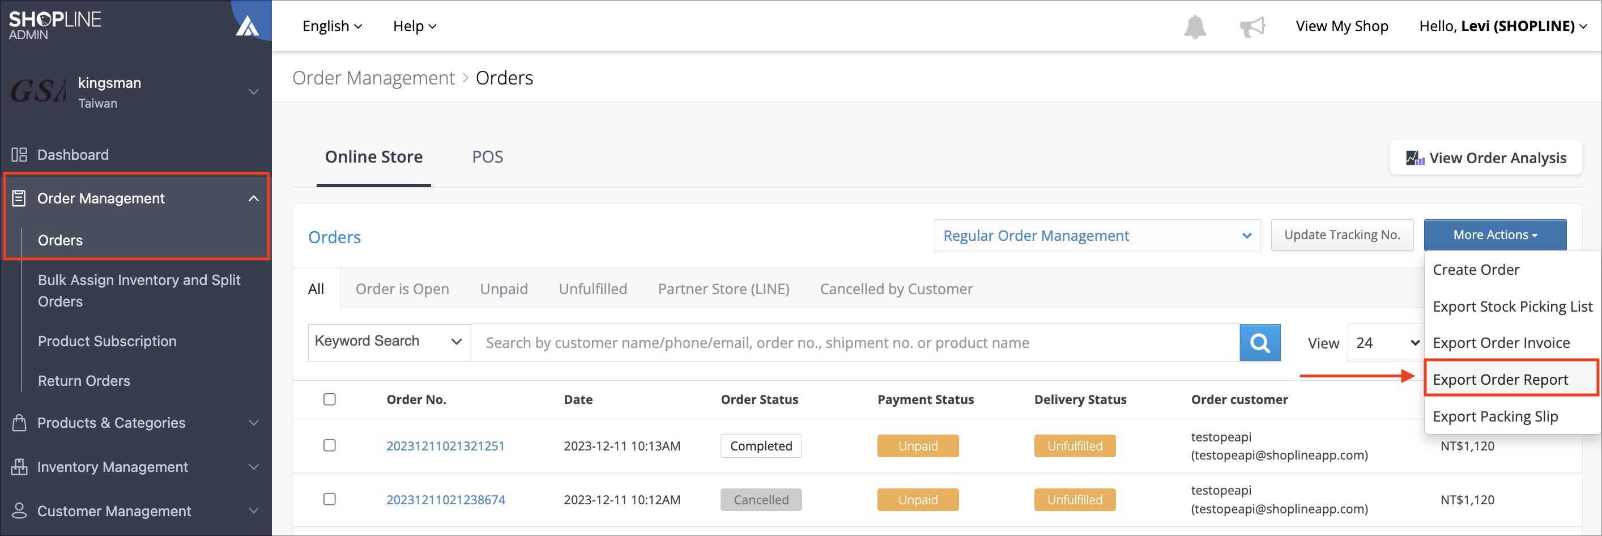This screenshot has height=536, width=1602.
Task: Click the Date column header
Action: pyautogui.click(x=578, y=400)
